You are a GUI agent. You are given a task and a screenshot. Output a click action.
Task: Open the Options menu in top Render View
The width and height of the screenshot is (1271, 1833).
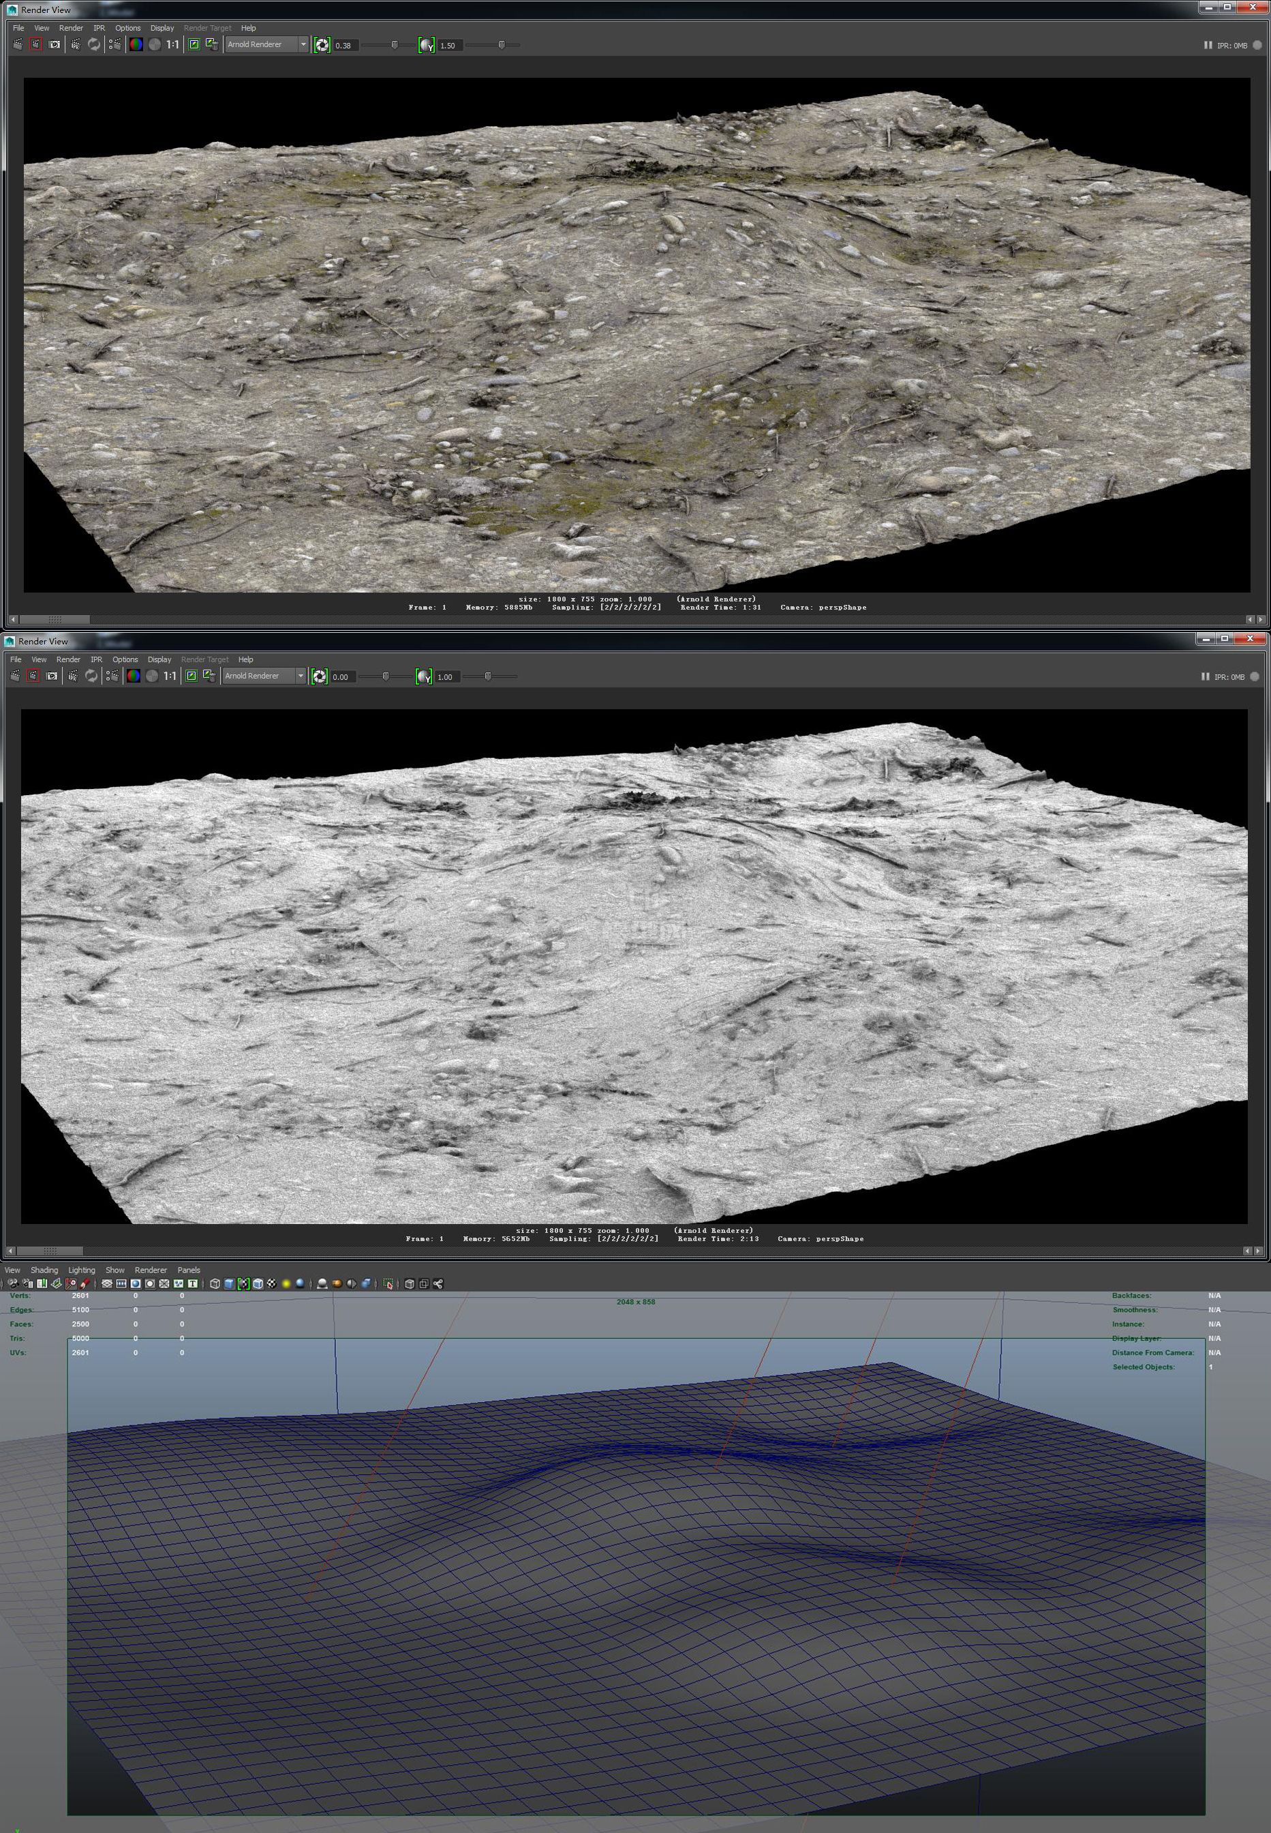pyautogui.click(x=127, y=28)
